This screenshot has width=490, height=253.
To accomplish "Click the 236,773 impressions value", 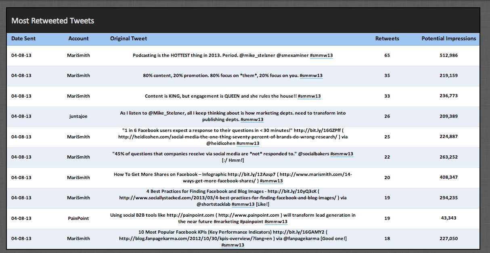I will pos(449,96).
